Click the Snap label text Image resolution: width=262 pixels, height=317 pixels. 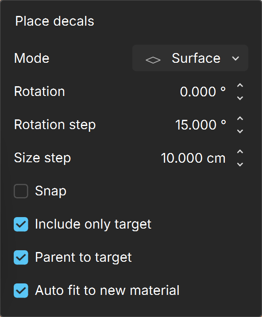point(50,191)
